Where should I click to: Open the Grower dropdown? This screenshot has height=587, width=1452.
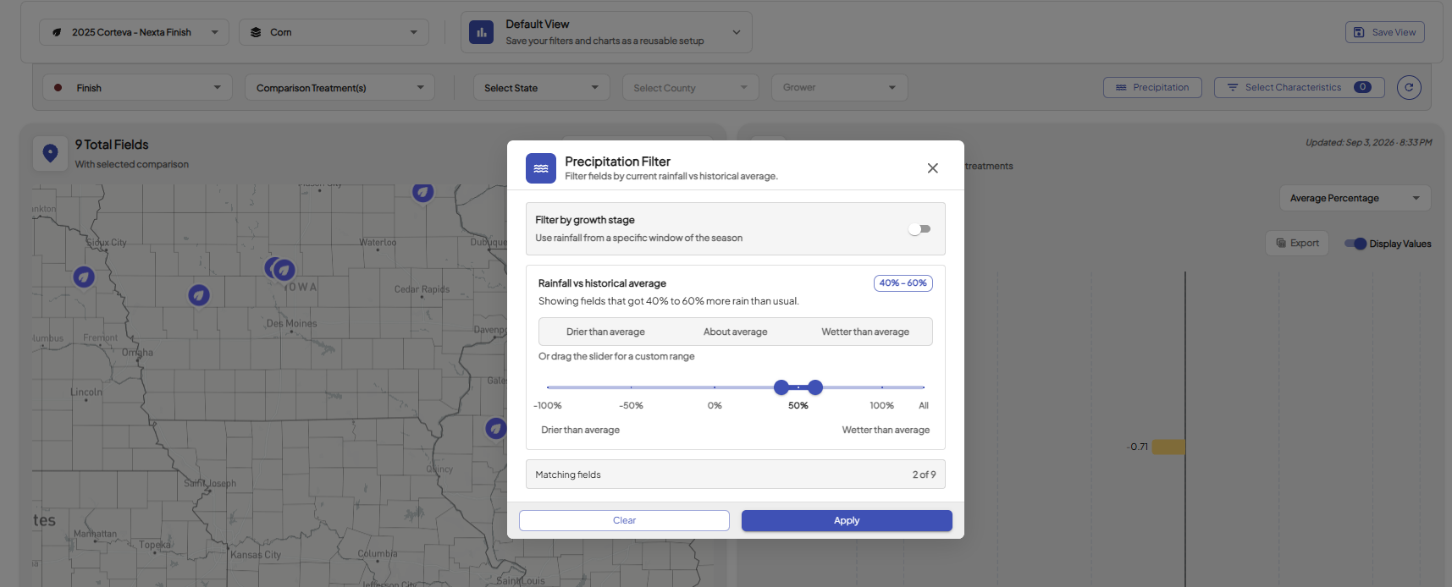pyautogui.click(x=840, y=88)
